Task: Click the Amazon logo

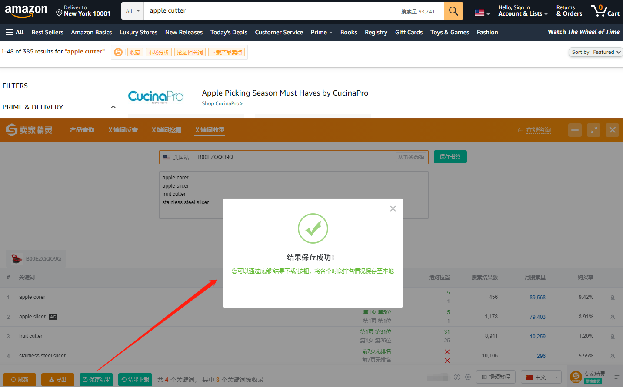Action: [x=26, y=11]
